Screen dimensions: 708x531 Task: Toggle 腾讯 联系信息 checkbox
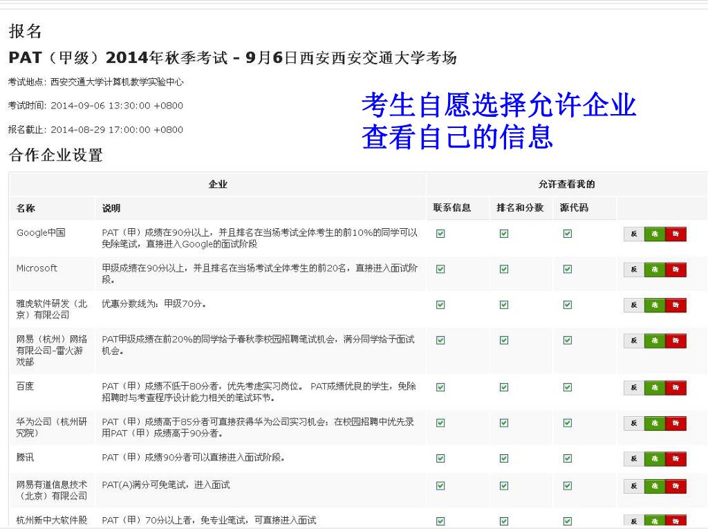pyautogui.click(x=440, y=458)
